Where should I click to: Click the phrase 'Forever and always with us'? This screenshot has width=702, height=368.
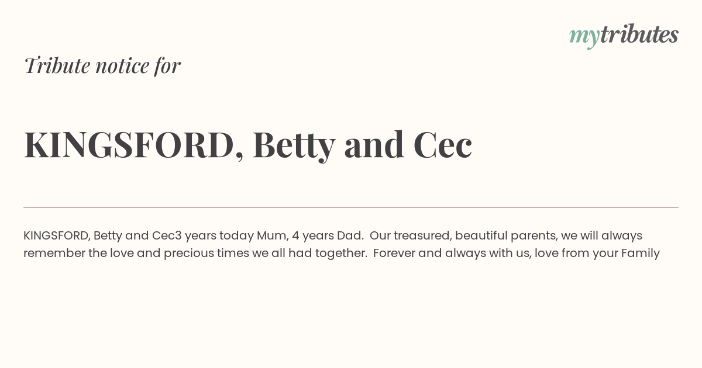point(452,254)
